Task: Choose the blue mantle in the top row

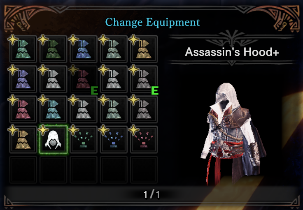Action: (84, 49)
